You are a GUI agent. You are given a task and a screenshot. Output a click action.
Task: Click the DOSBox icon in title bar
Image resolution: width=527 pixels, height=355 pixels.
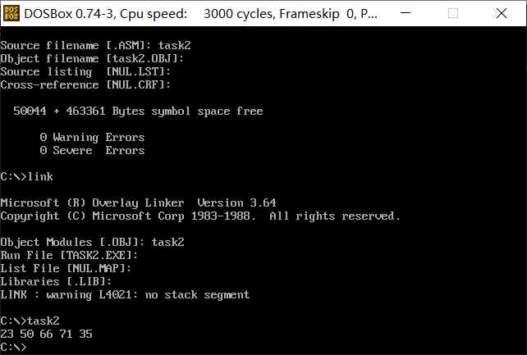[11, 13]
